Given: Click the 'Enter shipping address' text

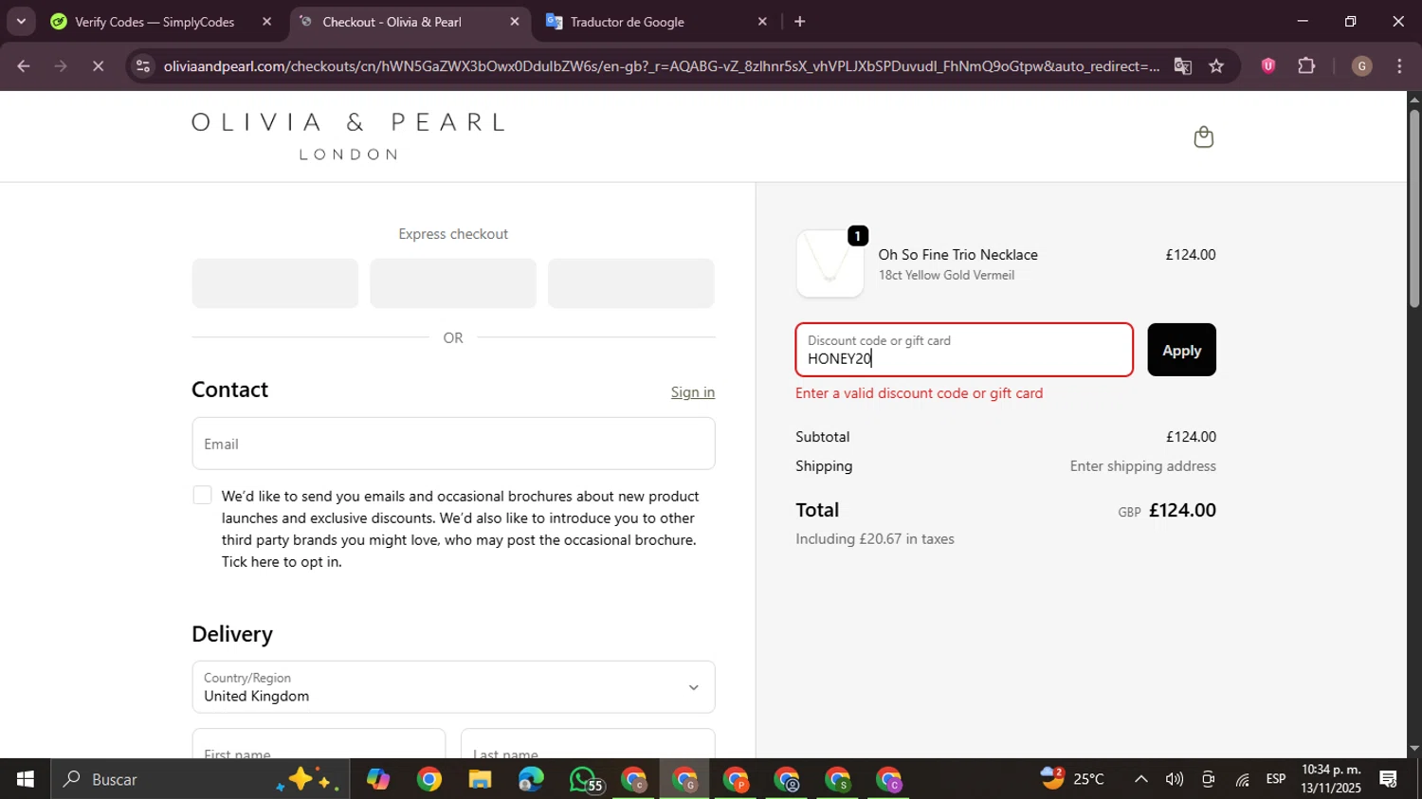Looking at the screenshot, I should [x=1142, y=466].
